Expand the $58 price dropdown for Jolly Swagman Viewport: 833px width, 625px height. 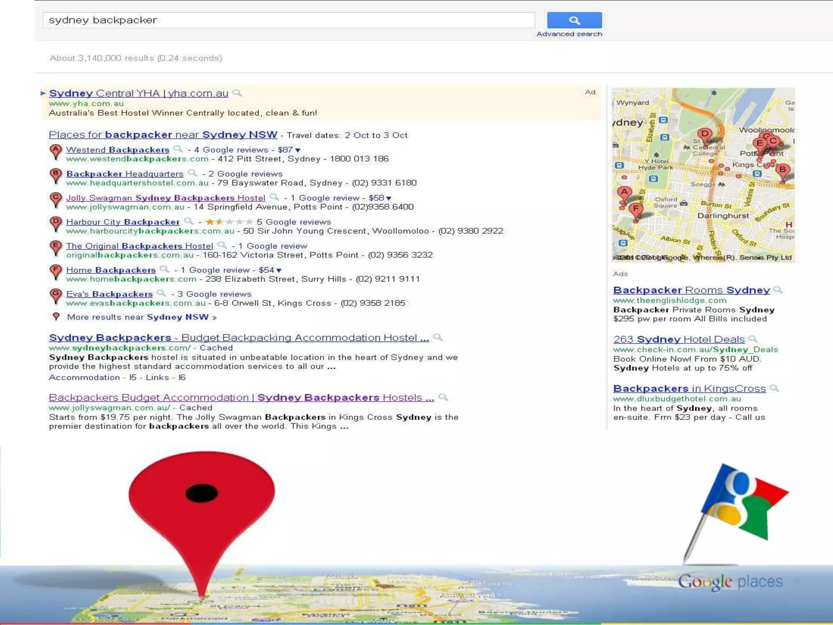(x=388, y=198)
